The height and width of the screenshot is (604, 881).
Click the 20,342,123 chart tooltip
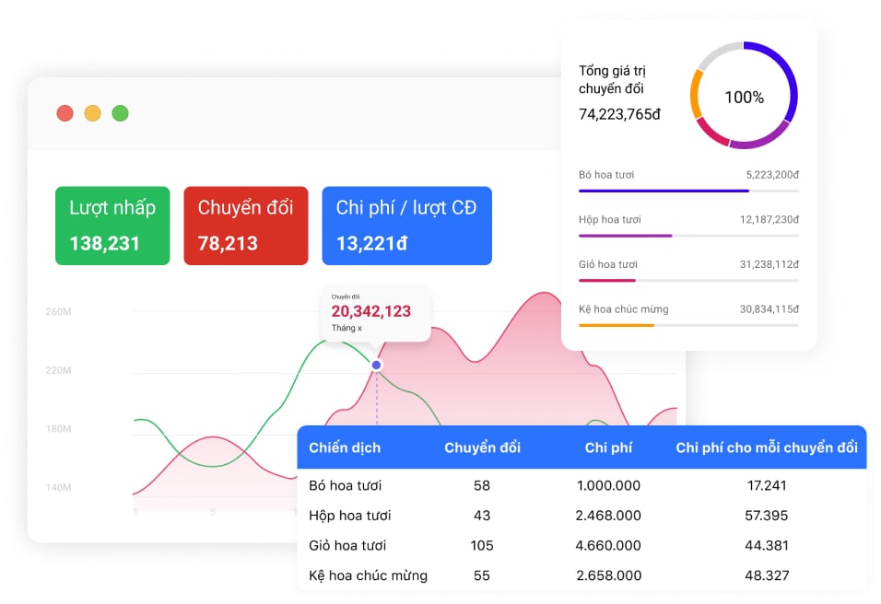pos(375,313)
